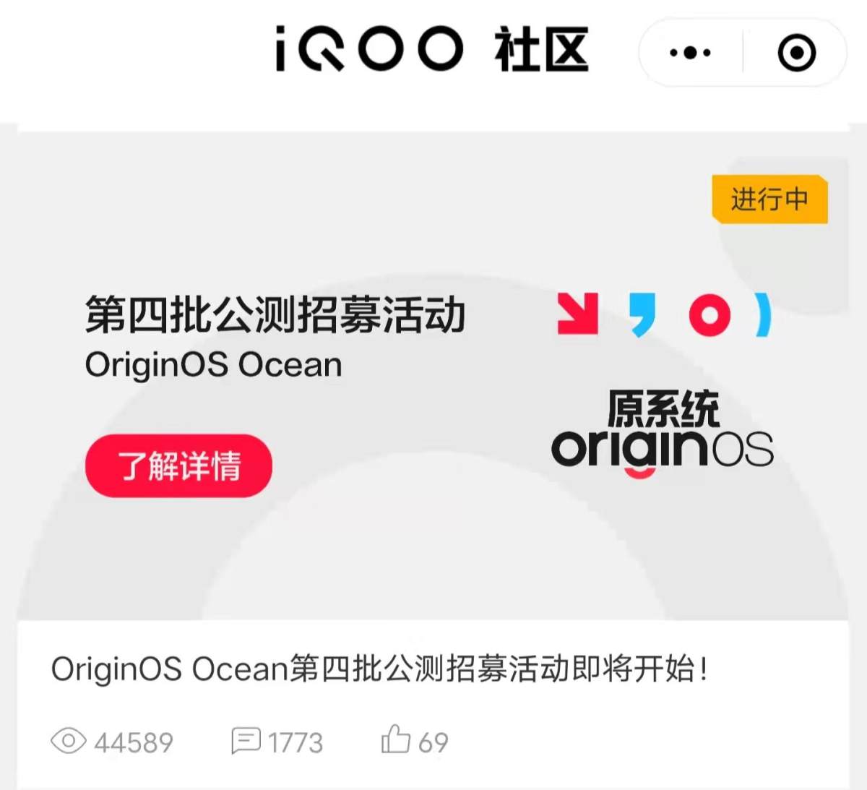Click the red circle logo symbol

point(709,315)
